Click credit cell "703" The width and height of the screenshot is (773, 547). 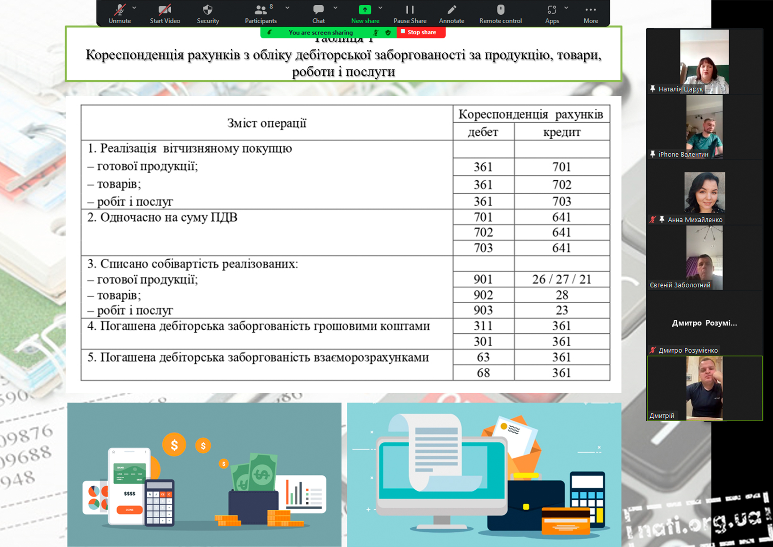(x=562, y=201)
